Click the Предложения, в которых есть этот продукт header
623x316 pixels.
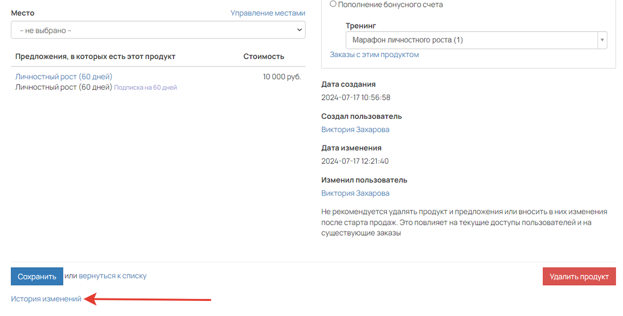(96, 57)
